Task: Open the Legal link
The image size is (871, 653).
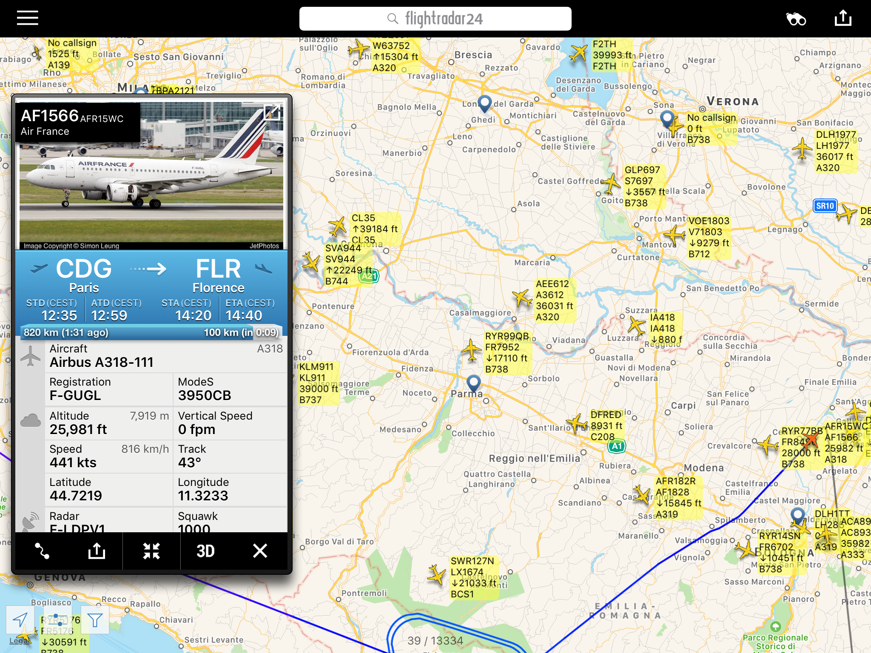Action: pyautogui.click(x=19, y=641)
